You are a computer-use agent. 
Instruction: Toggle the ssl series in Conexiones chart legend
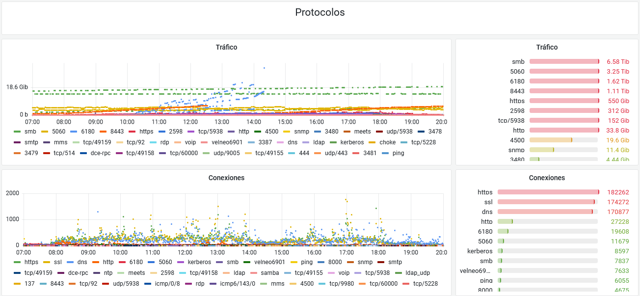(x=58, y=262)
